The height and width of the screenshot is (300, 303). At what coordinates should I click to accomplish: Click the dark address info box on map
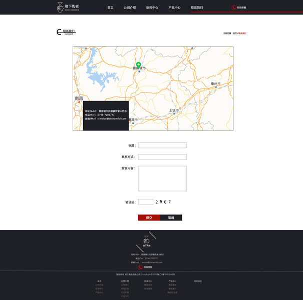coord(106,116)
